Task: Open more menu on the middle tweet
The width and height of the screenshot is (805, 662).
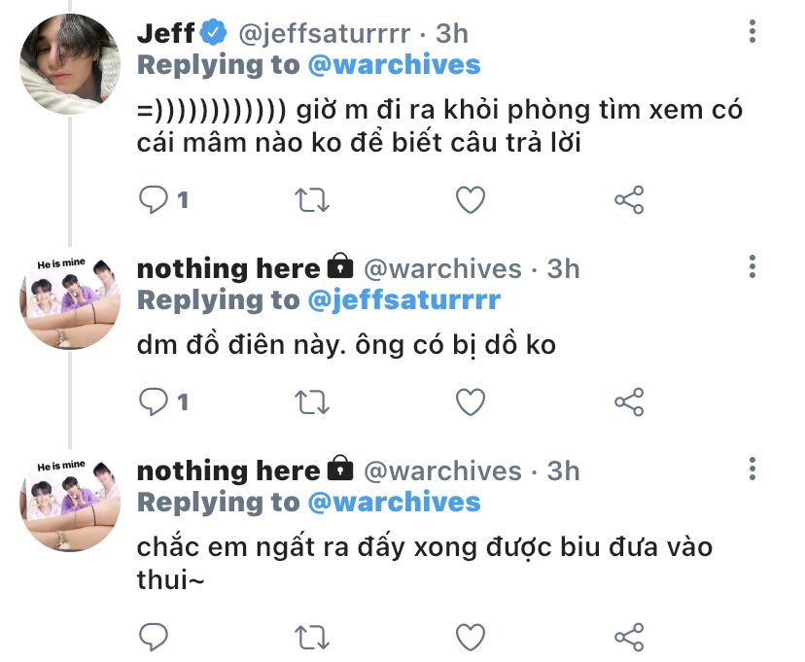Action: 752,267
